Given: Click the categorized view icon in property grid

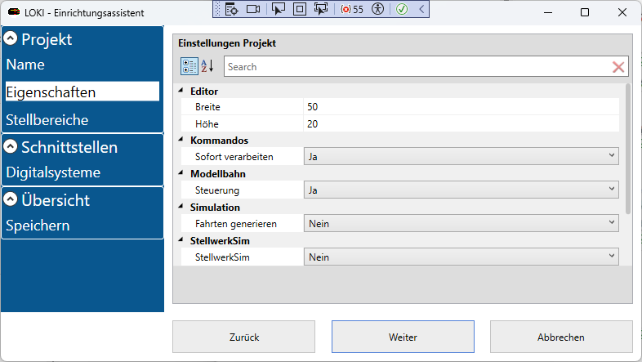Looking at the screenshot, I should pyautogui.click(x=189, y=67).
